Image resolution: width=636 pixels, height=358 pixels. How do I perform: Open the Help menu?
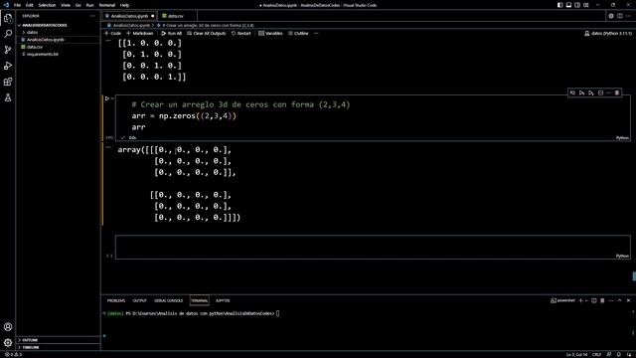coord(124,5)
